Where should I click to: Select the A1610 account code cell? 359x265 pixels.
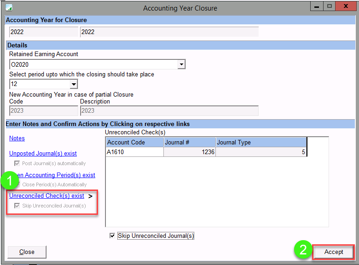point(134,152)
